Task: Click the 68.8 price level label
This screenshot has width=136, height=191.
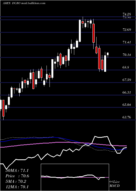Action: click(x=126, y=67)
